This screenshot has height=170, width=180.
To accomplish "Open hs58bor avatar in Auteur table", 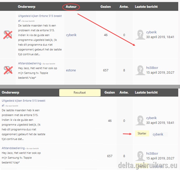I will (140, 70).
